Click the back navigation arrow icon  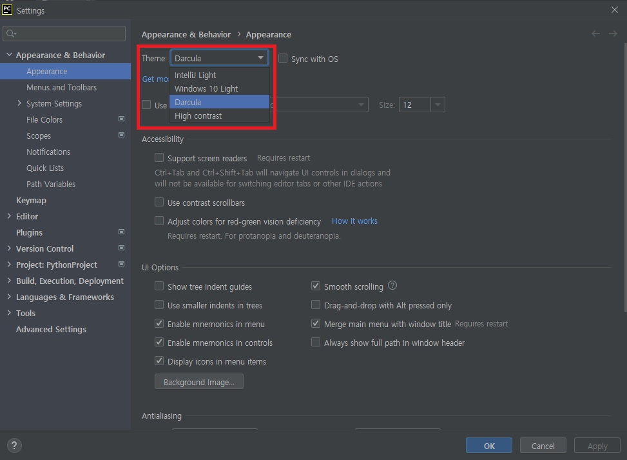[x=595, y=34]
